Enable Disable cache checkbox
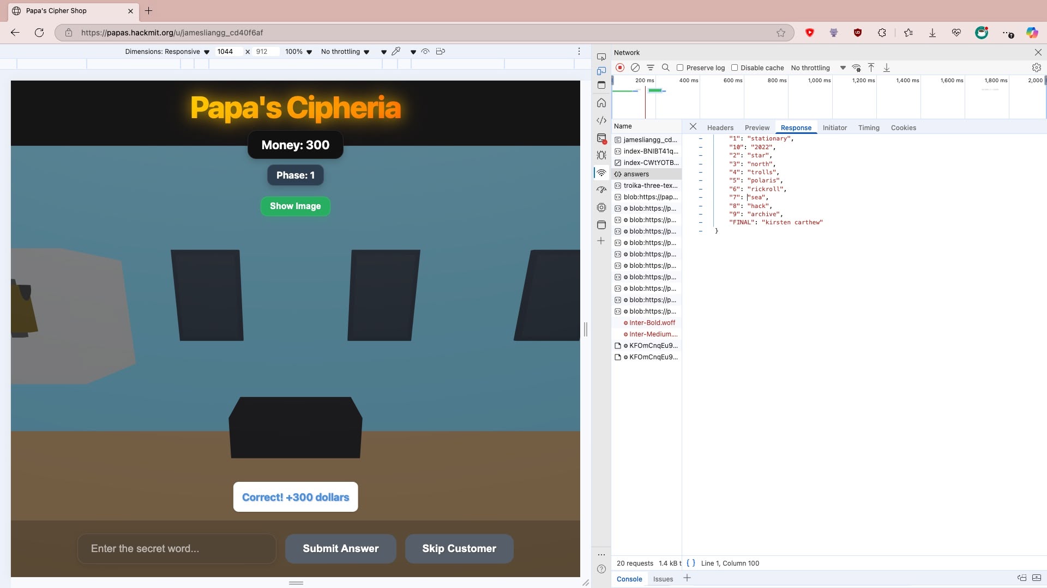This screenshot has height=588, width=1047. (x=735, y=68)
